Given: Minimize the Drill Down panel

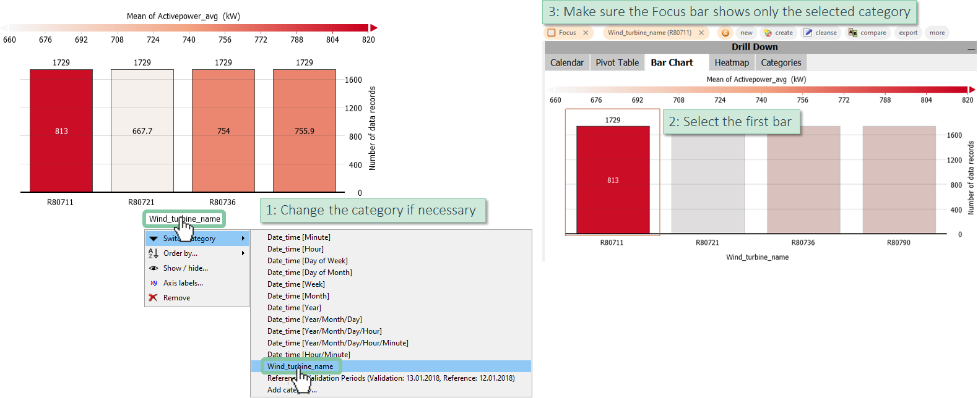Looking at the screenshot, I should (971, 48).
